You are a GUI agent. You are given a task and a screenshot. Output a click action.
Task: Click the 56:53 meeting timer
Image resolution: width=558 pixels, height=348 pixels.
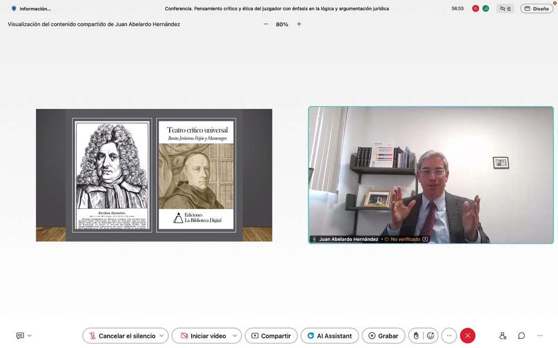tap(458, 8)
